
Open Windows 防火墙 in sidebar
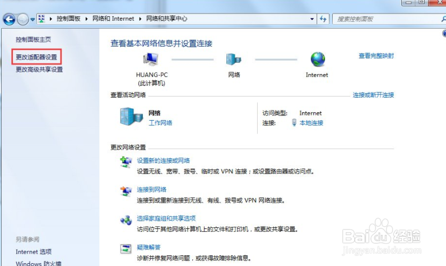pos(39,263)
